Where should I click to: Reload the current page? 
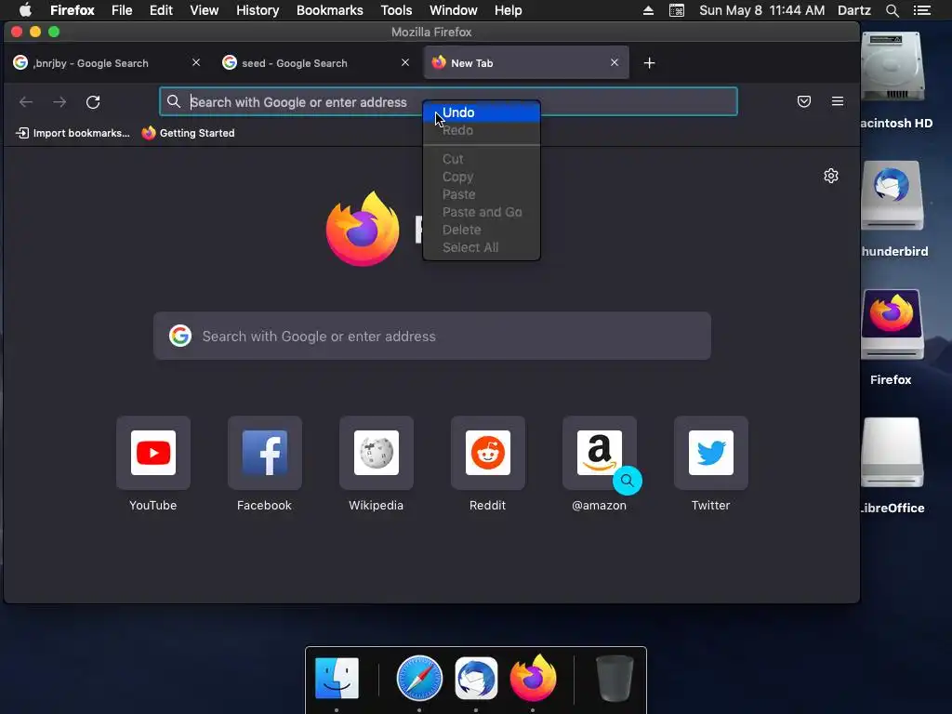[93, 102]
